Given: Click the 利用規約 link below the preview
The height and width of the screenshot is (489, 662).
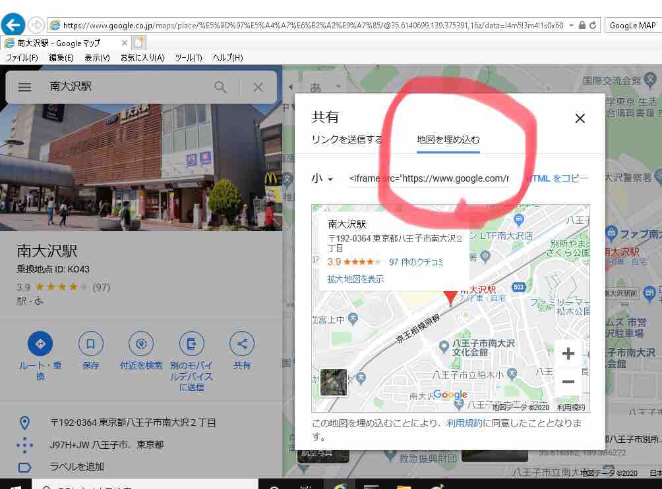Looking at the screenshot, I should pos(464,423).
